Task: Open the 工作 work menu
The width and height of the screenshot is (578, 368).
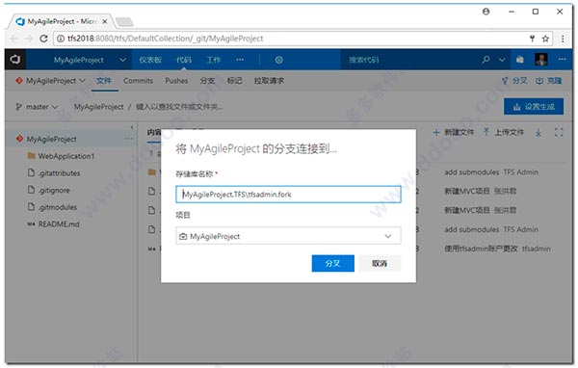Action: pyautogui.click(x=213, y=60)
